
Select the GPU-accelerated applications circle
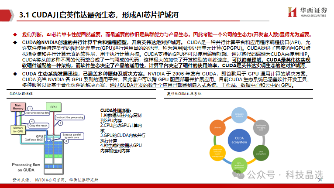click(239, 165)
